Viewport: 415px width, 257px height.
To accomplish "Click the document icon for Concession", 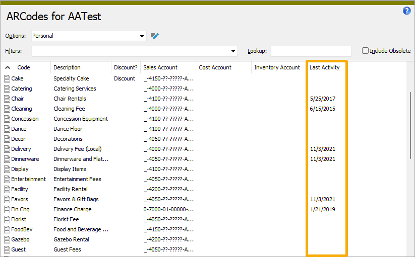I will (x=7, y=119).
